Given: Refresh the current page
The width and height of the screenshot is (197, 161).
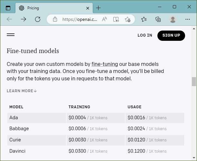Looking at the screenshot, I should pyautogui.click(x=38, y=19).
